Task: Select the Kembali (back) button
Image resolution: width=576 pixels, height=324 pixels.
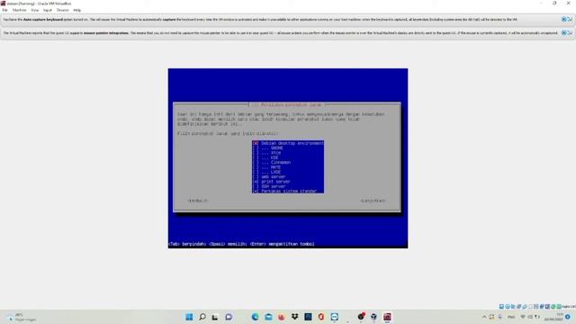Action: [198, 201]
